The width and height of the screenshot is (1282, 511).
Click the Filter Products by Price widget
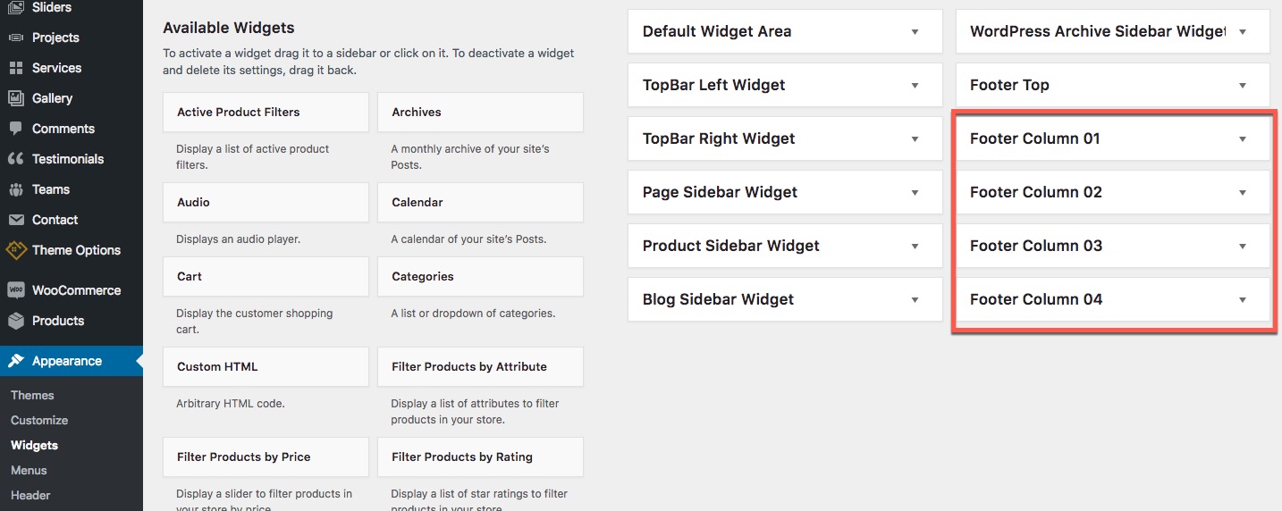(x=266, y=457)
